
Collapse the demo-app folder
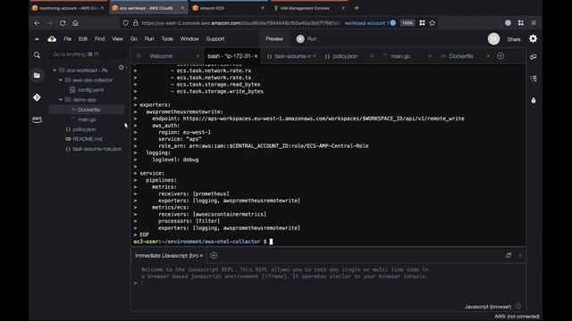61,100
